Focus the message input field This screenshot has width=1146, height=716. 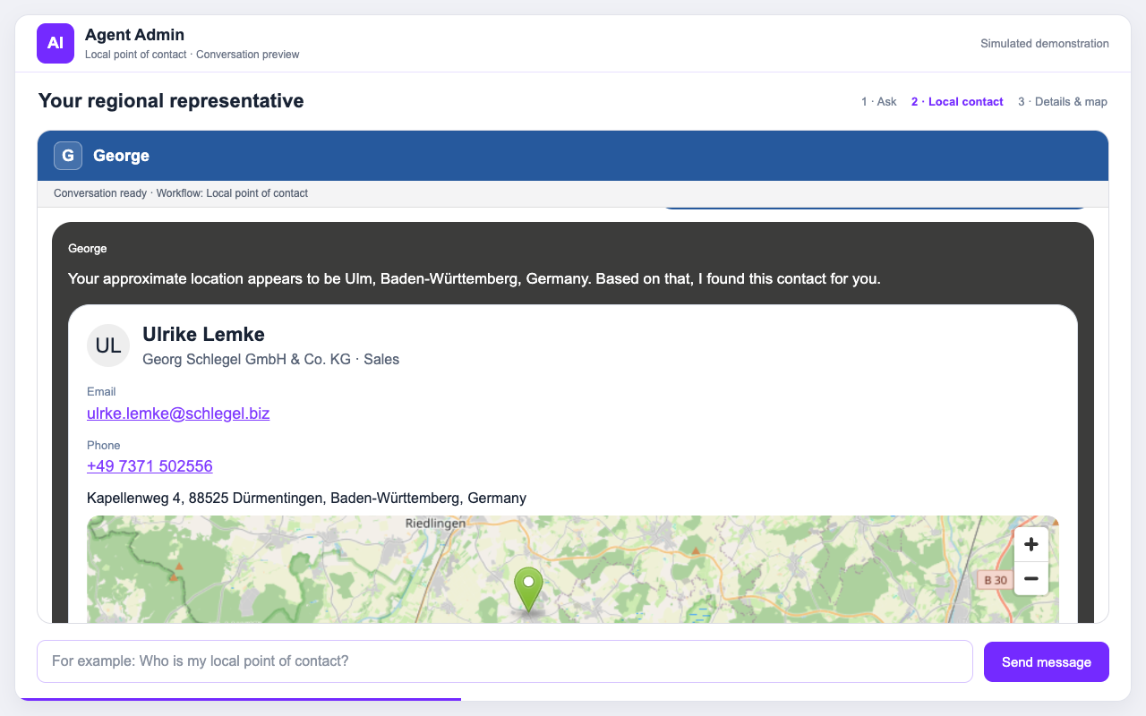505,661
